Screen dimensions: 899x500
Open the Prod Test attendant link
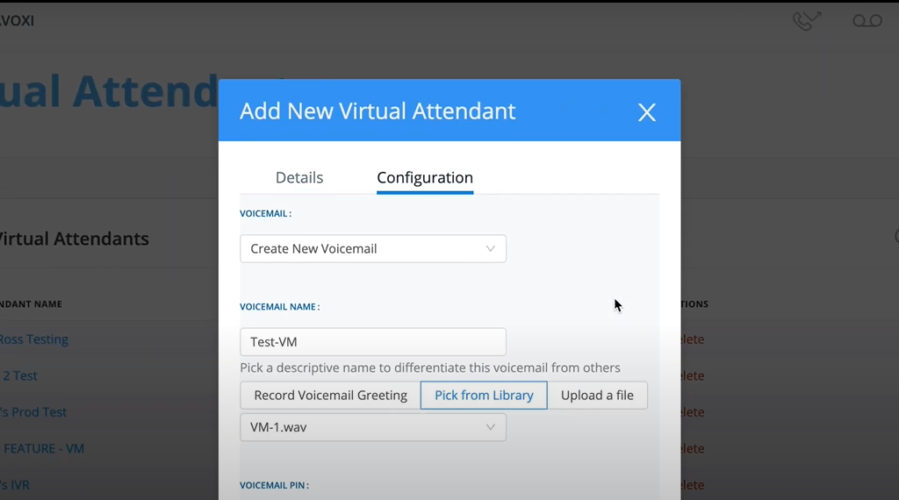34,412
